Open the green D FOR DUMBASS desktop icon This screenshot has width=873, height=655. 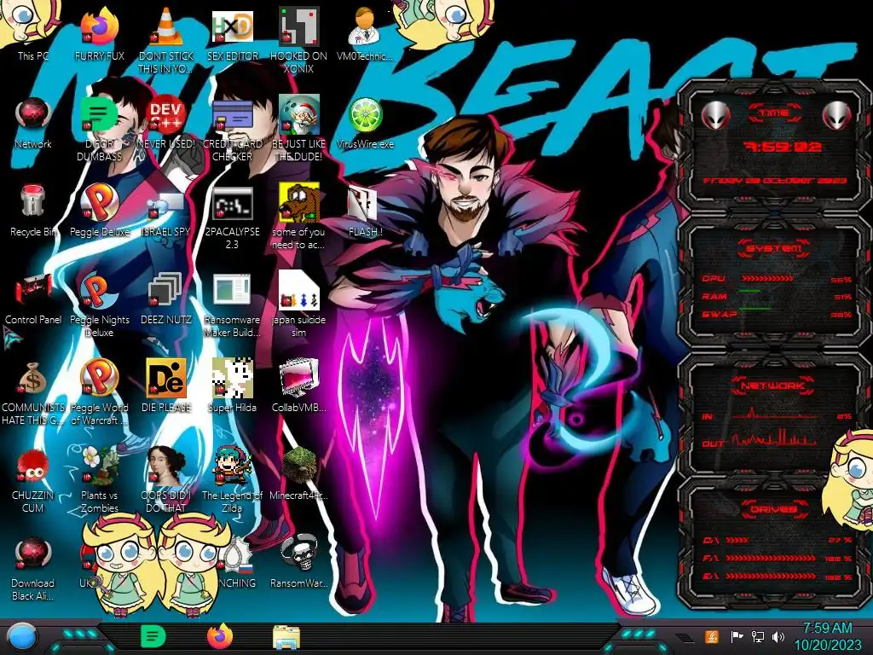click(x=99, y=130)
